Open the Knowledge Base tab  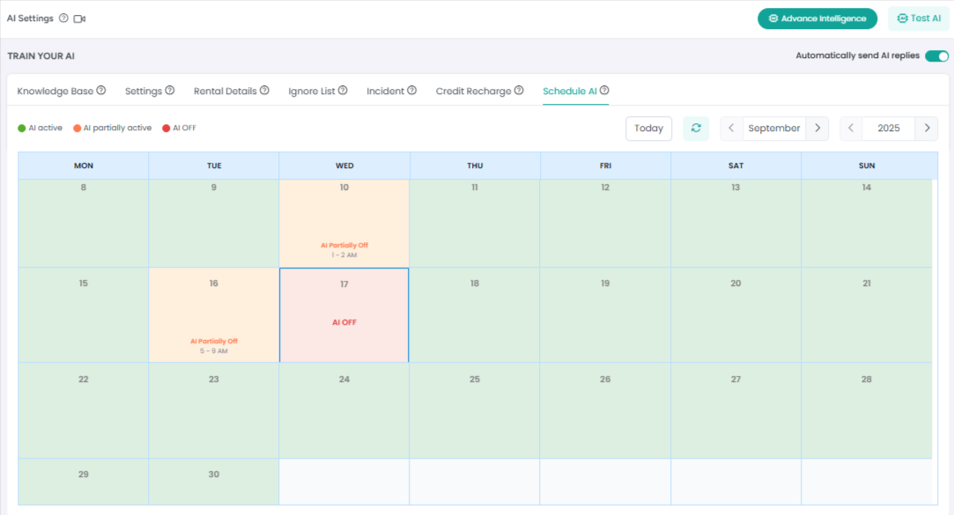[x=55, y=92]
